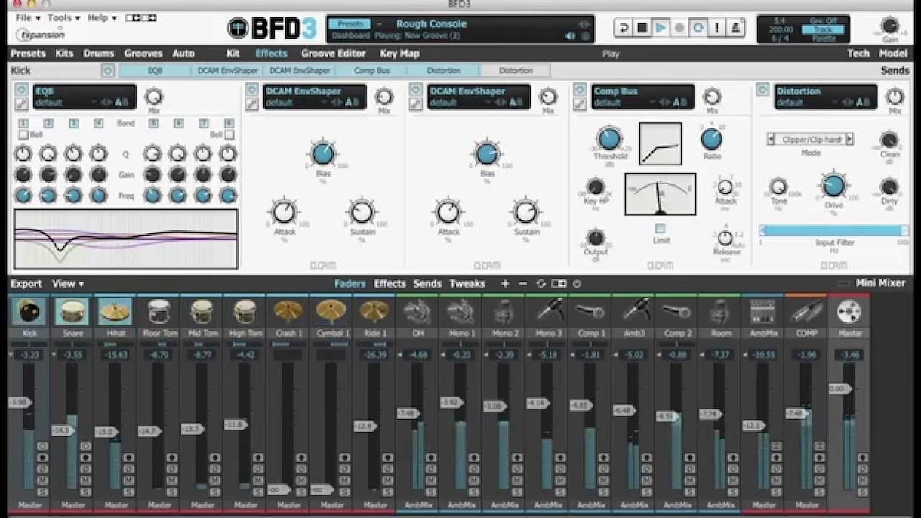
Task: Select the OH overhead mic icon
Action: tap(417, 311)
